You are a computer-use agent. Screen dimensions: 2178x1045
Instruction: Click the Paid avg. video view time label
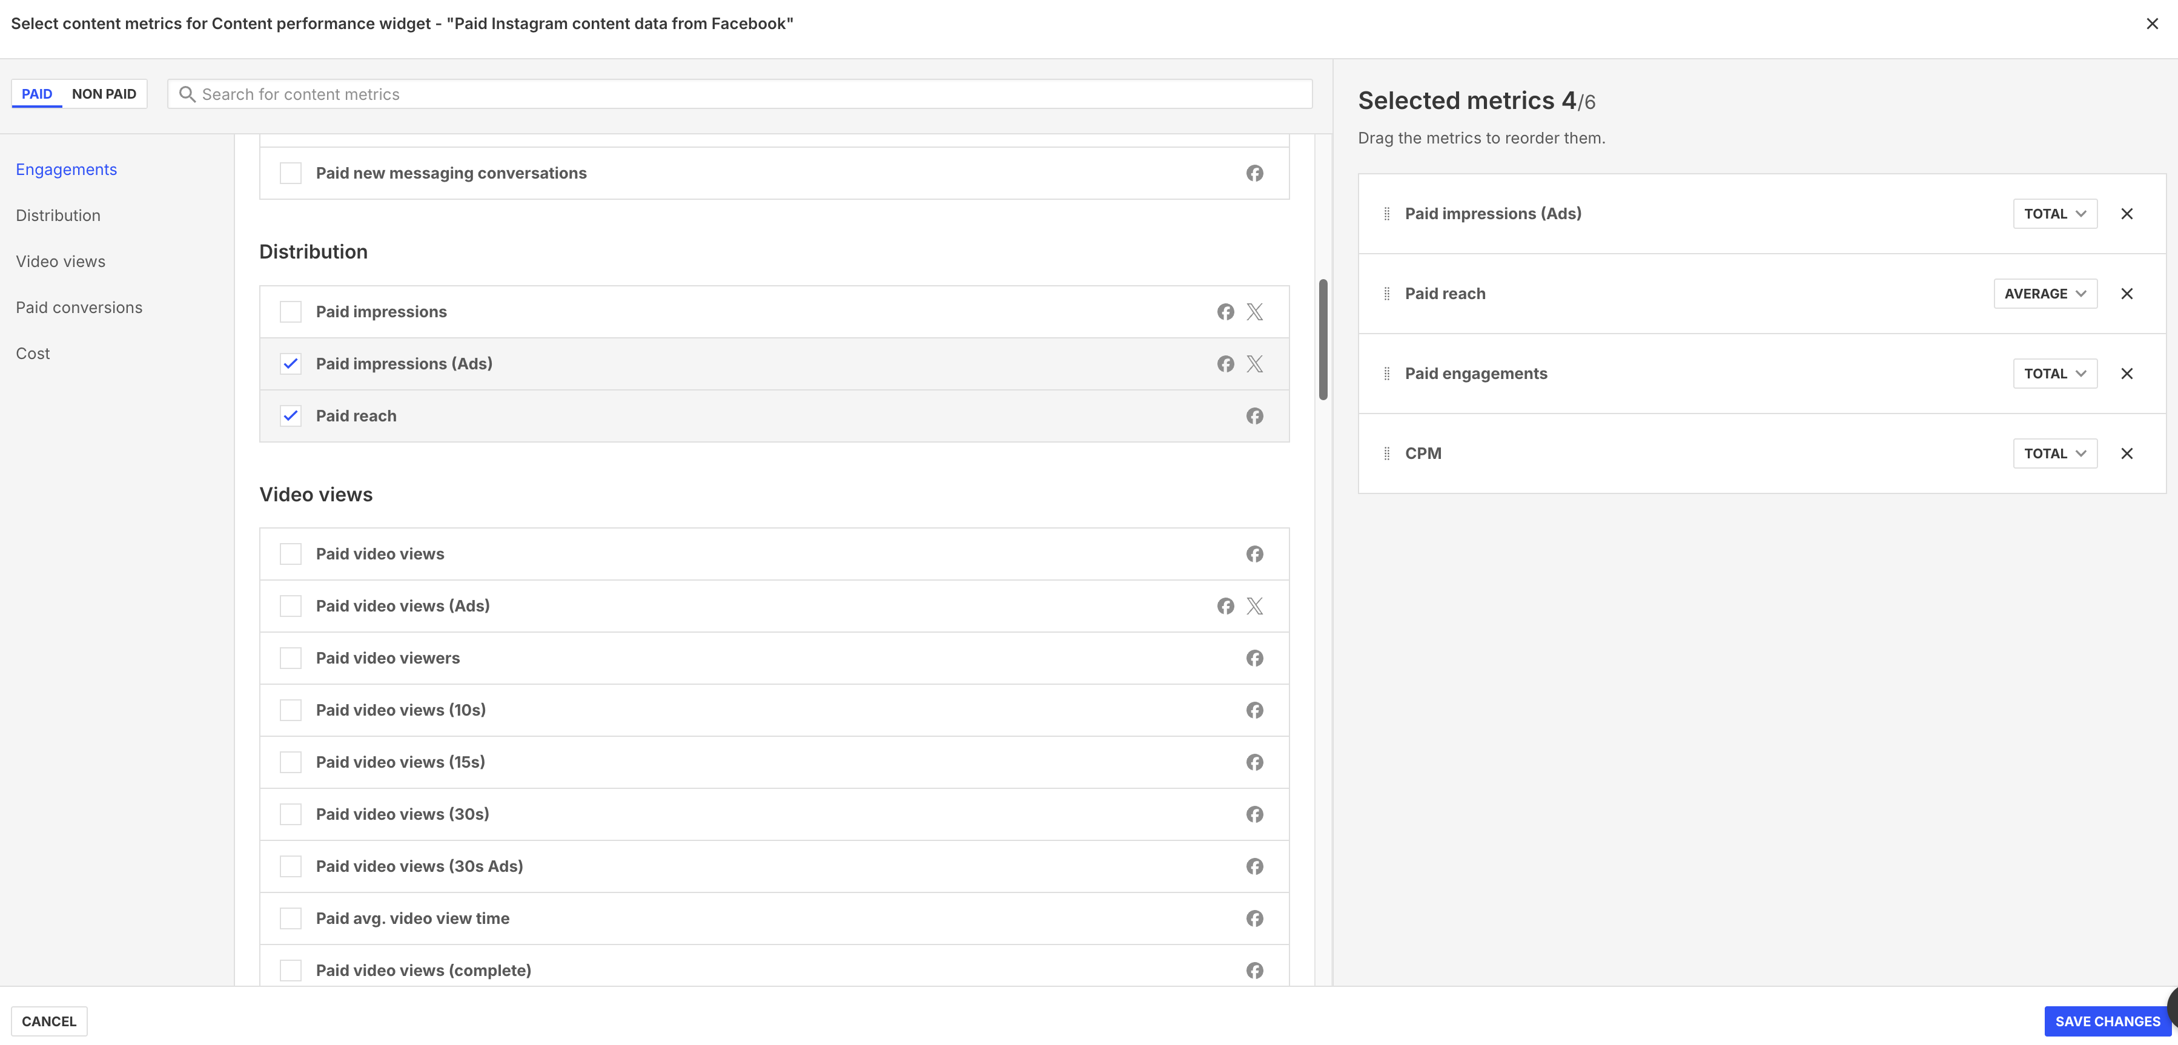412,918
